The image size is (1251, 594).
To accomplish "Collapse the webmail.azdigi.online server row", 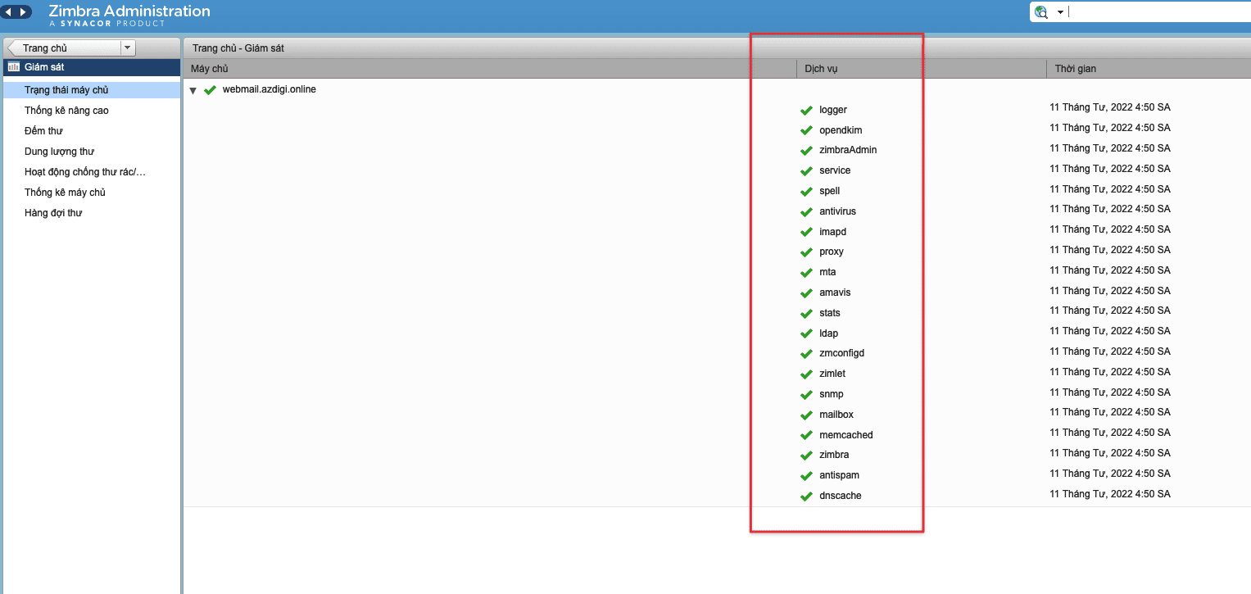I will coord(193,91).
